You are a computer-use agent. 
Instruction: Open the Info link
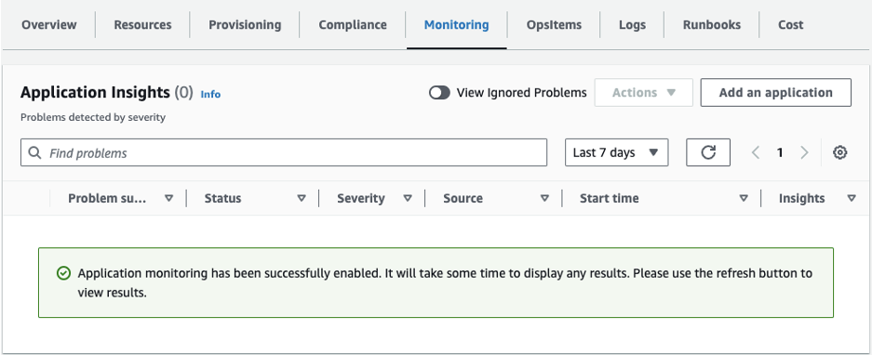210,94
